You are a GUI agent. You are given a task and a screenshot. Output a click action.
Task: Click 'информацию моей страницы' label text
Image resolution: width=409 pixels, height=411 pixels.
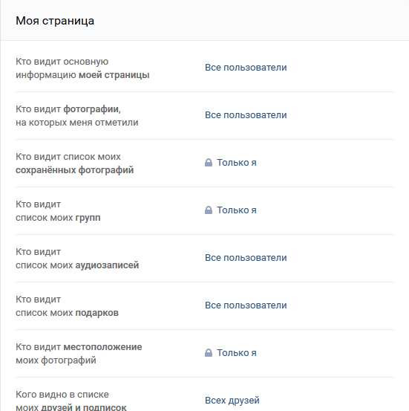[x=82, y=75]
